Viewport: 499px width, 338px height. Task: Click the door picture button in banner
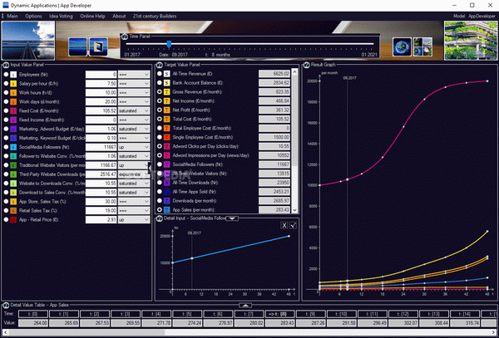coord(98,47)
